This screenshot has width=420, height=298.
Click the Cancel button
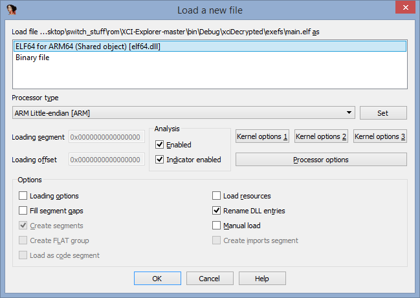[210, 279]
